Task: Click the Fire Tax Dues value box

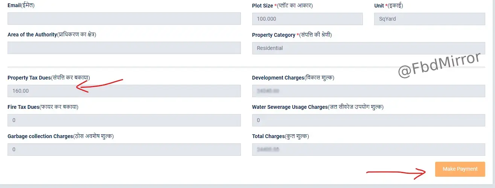Action: pyautogui.click(x=124, y=120)
